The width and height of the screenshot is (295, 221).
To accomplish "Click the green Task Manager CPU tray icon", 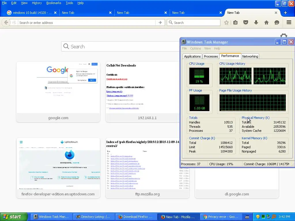I will coord(263,217).
